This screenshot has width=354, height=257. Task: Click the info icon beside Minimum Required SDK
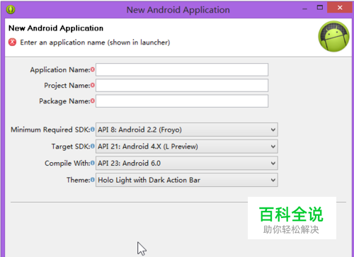pos(93,130)
